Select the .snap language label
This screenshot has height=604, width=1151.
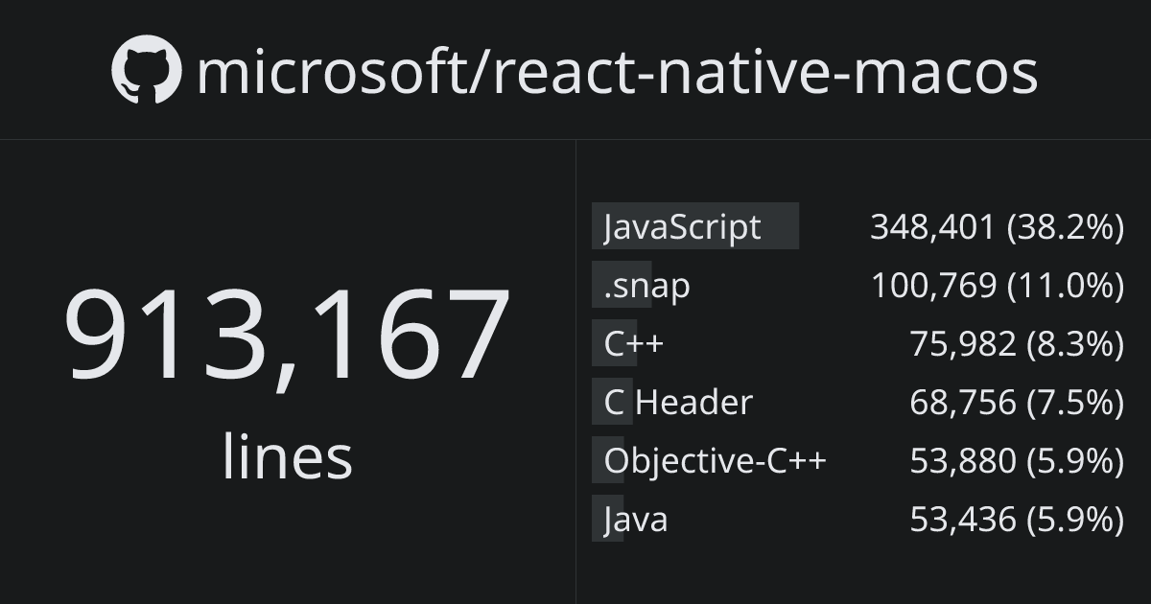click(x=646, y=286)
